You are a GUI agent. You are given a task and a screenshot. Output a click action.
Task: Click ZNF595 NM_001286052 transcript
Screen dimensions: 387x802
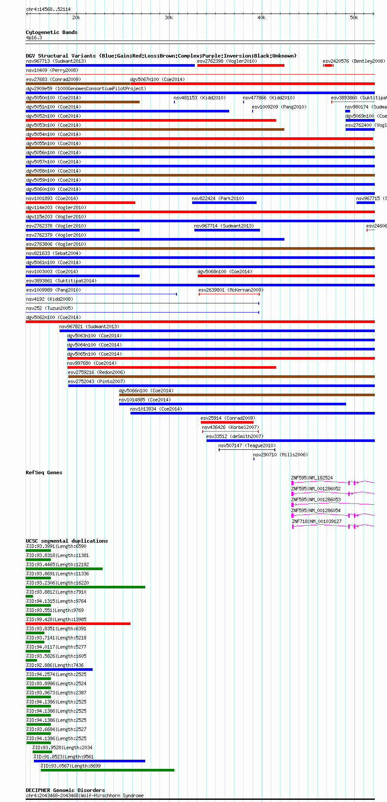333,493
